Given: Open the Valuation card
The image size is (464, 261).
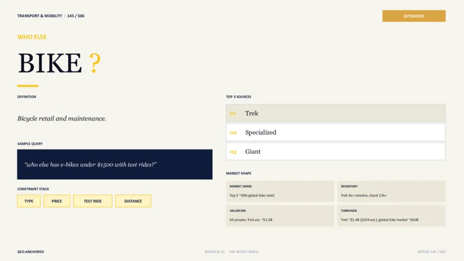Looking at the screenshot, I should click(x=280, y=216).
